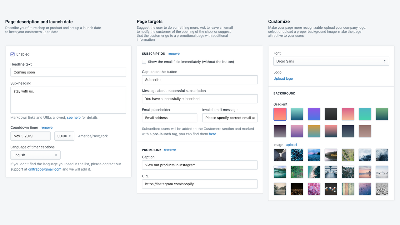This screenshot has width=400, height=225.
Task: Tick 'Show the email field immediately' checkbox
Action: 144,62
